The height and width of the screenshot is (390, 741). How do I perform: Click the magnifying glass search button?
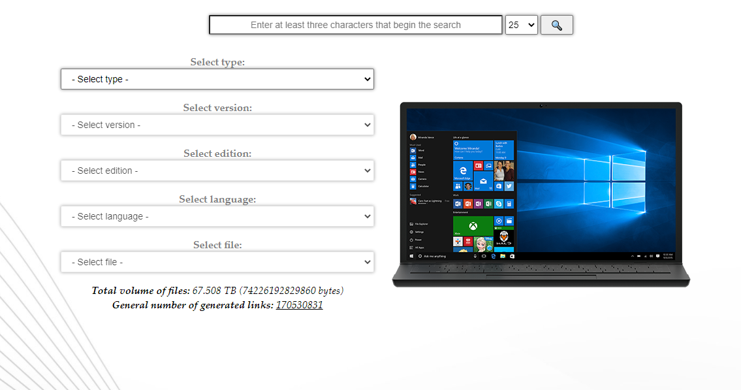(x=557, y=25)
